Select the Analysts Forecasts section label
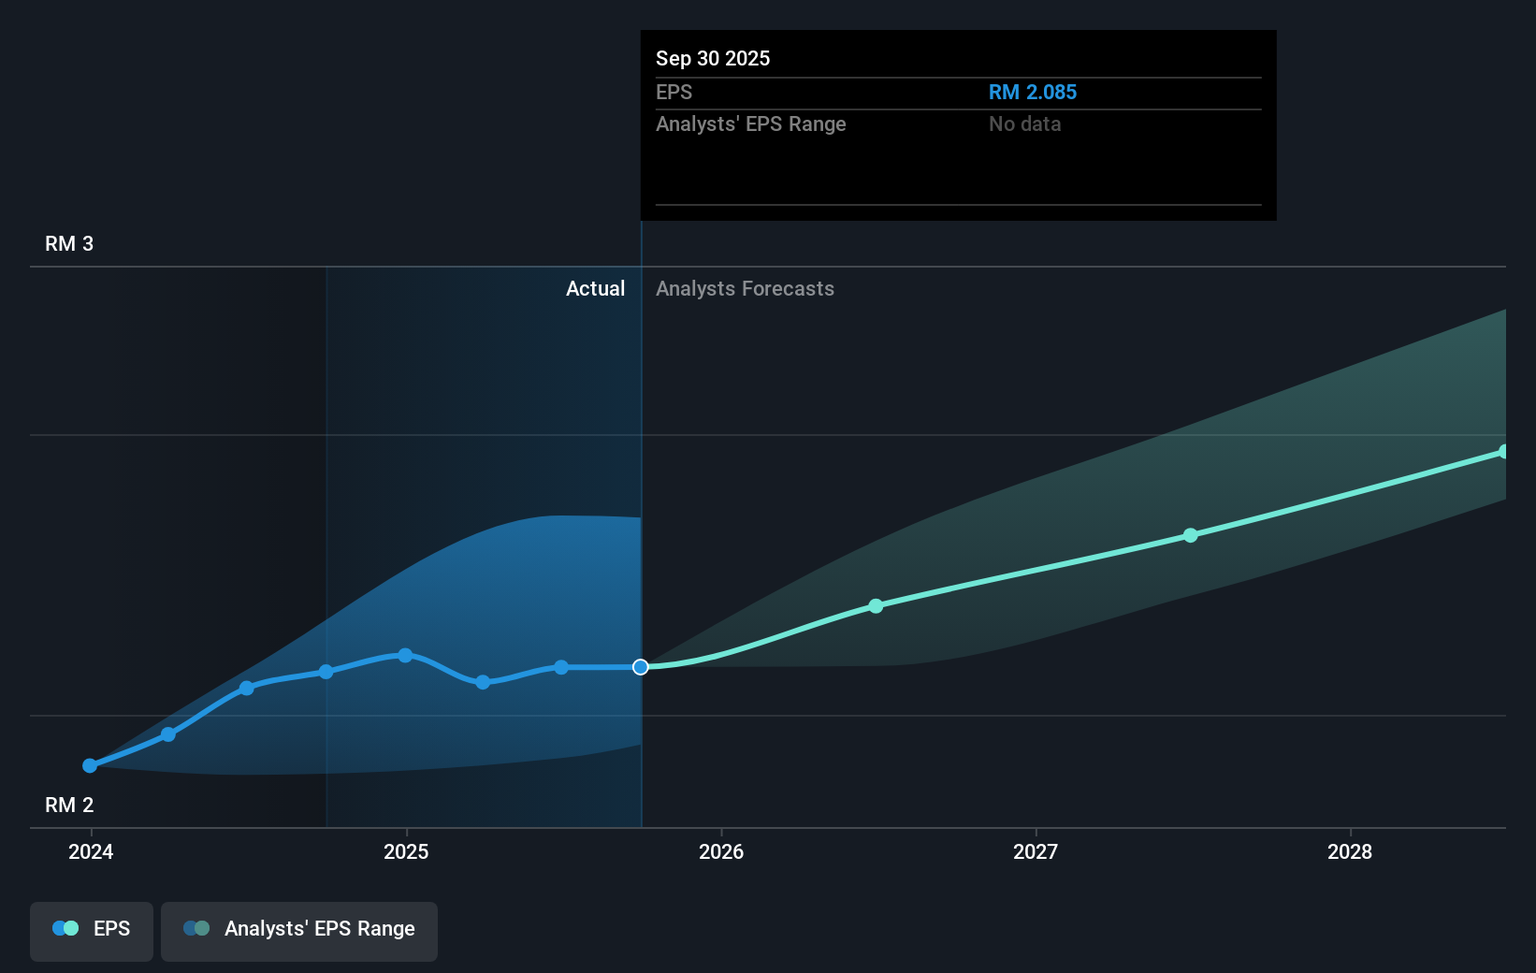1536x973 pixels. click(745, 288)
